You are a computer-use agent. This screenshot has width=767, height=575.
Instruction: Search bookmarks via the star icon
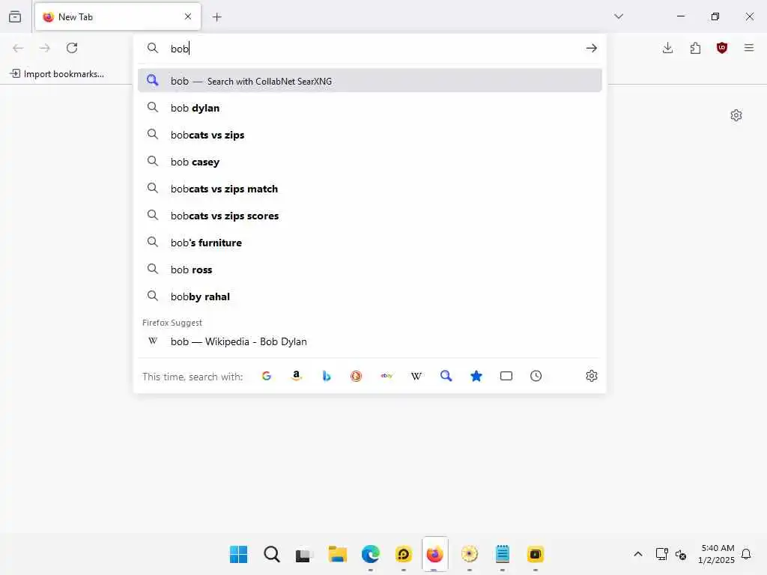[476, 376]
